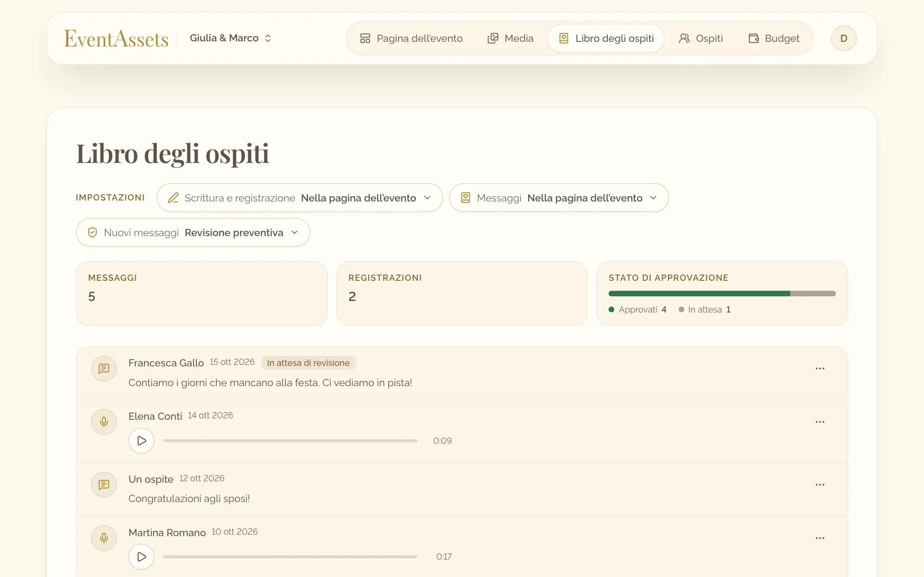
Task: Seek within Martina Romano's audio progress bar
Action: (x=290, y=557)
